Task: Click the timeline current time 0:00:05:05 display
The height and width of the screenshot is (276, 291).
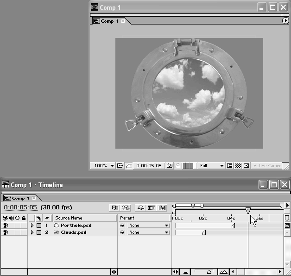Action: point(20,207)
